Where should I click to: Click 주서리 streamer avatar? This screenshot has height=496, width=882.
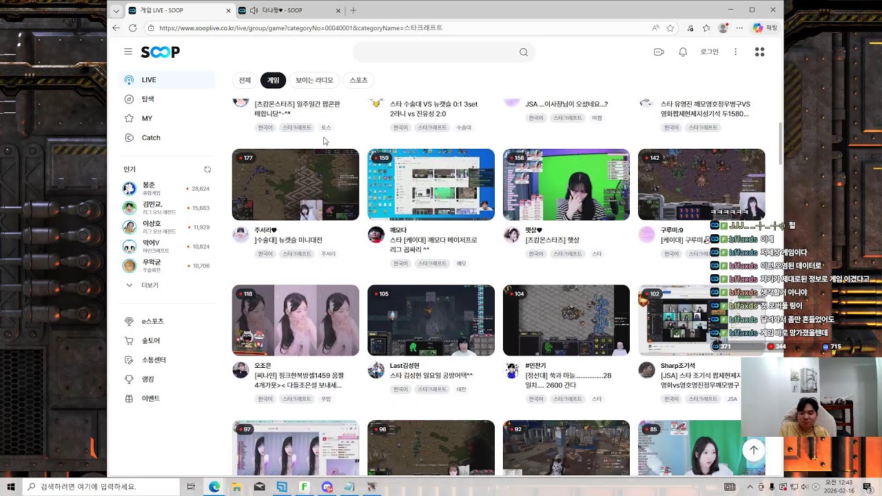pos(240,235)
